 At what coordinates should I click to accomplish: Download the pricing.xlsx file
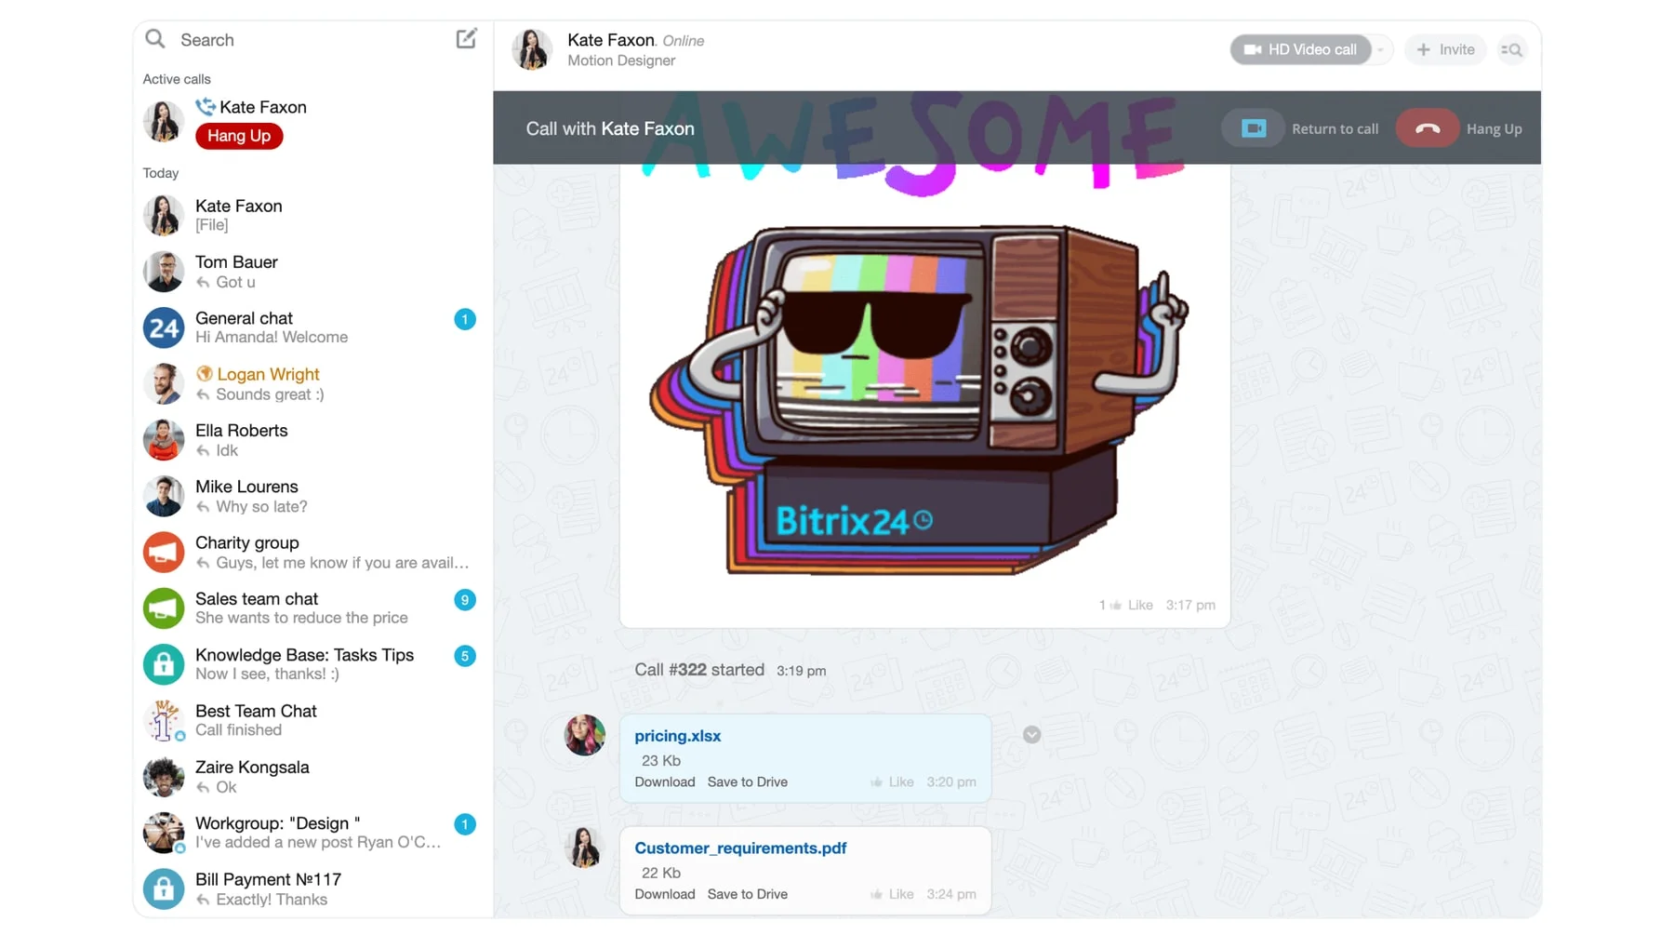(663, 782)
